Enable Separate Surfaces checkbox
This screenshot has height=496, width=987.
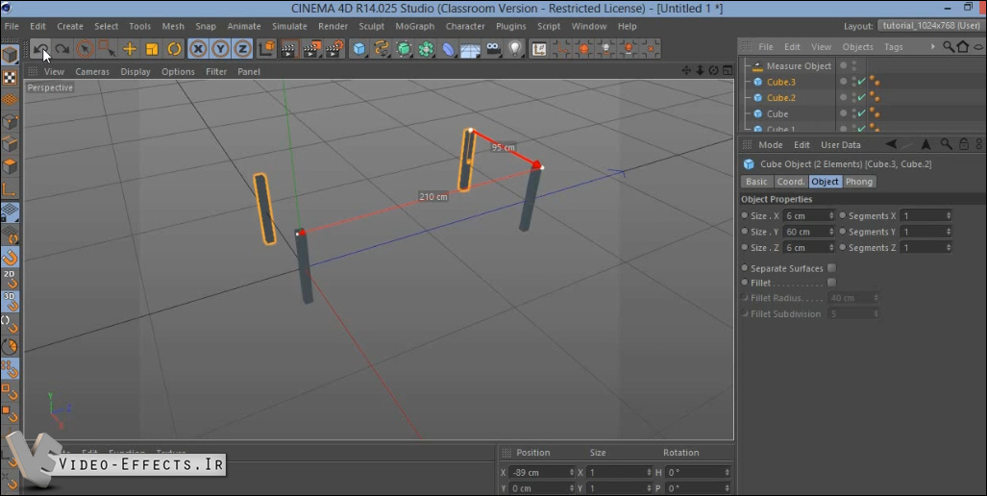pos(831,268)
